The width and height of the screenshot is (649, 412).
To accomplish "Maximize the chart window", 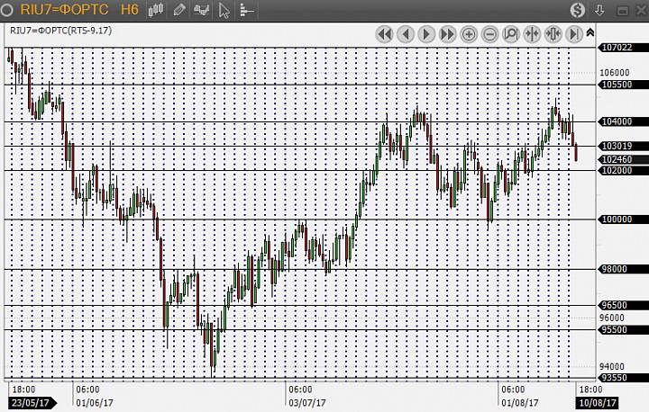I will pyautogui.click(x=623, y=11).
